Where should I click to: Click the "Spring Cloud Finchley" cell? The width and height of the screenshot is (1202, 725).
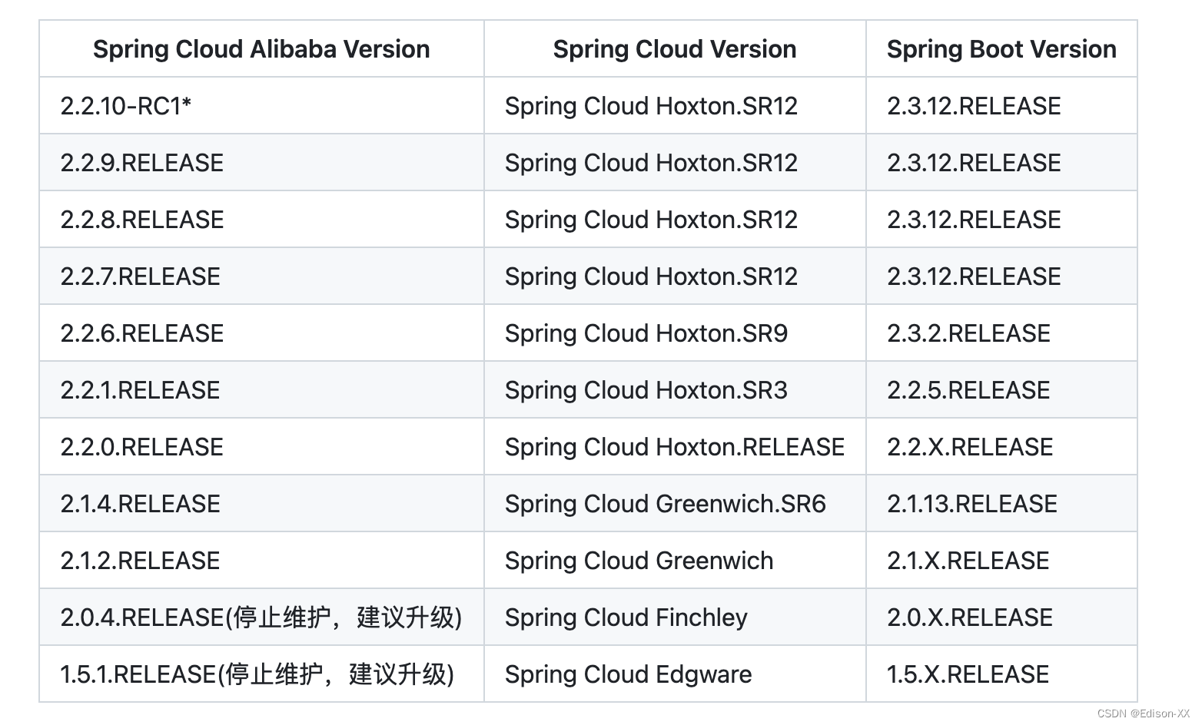[x=675, y=617]
